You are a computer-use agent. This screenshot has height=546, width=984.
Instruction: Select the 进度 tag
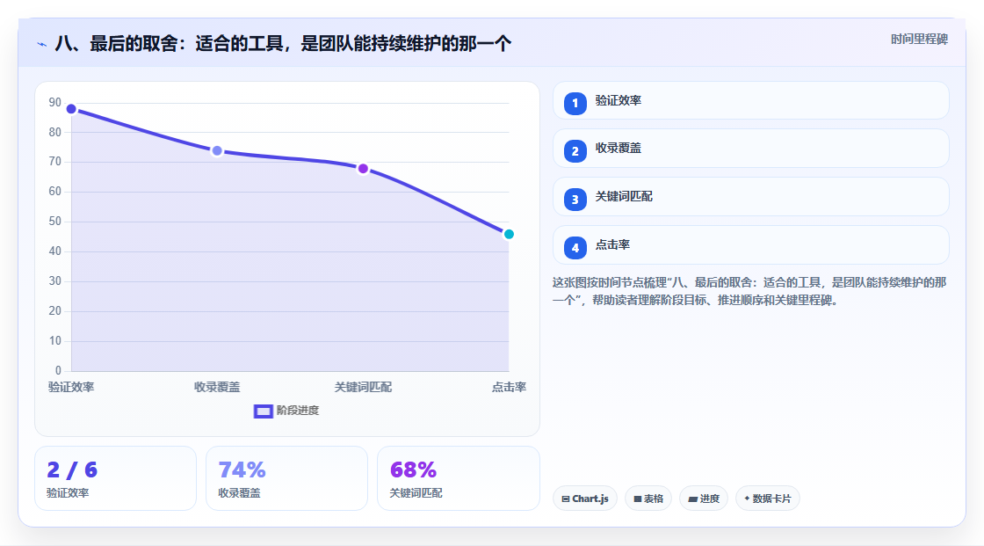tap(704, 499)
